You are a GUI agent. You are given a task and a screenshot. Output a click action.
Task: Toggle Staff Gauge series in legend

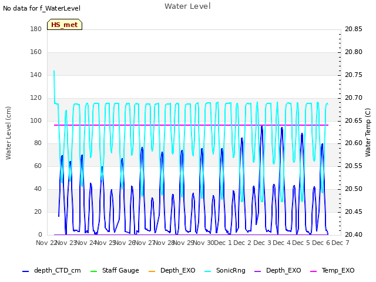pos(115,270)
